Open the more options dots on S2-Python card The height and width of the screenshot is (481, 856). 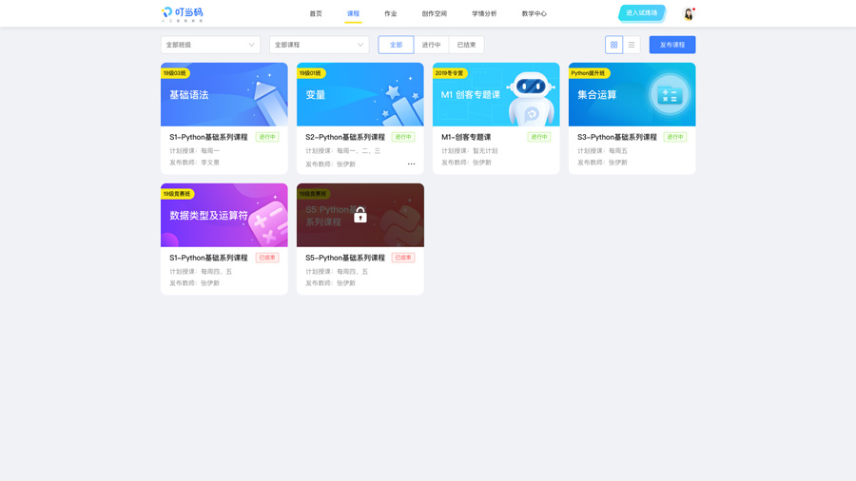pyautogui.click(x=411, y=164)
